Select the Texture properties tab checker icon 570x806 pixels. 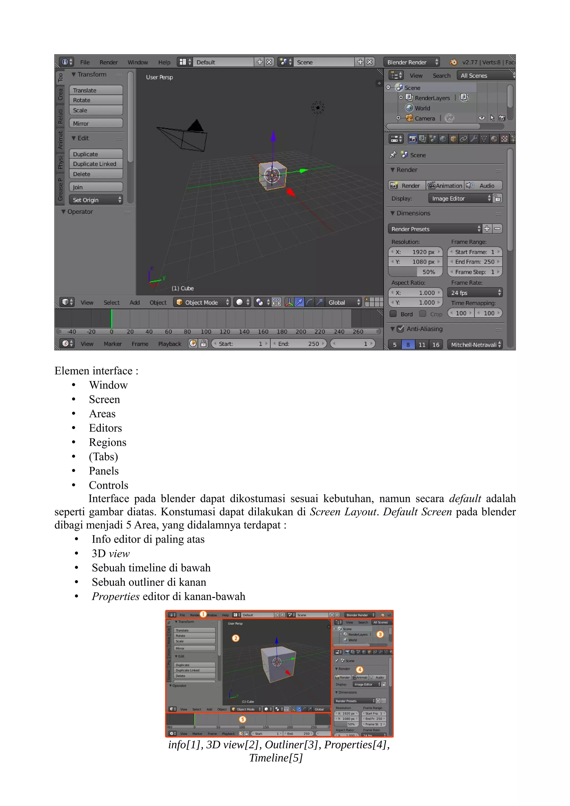coord(504,139)
